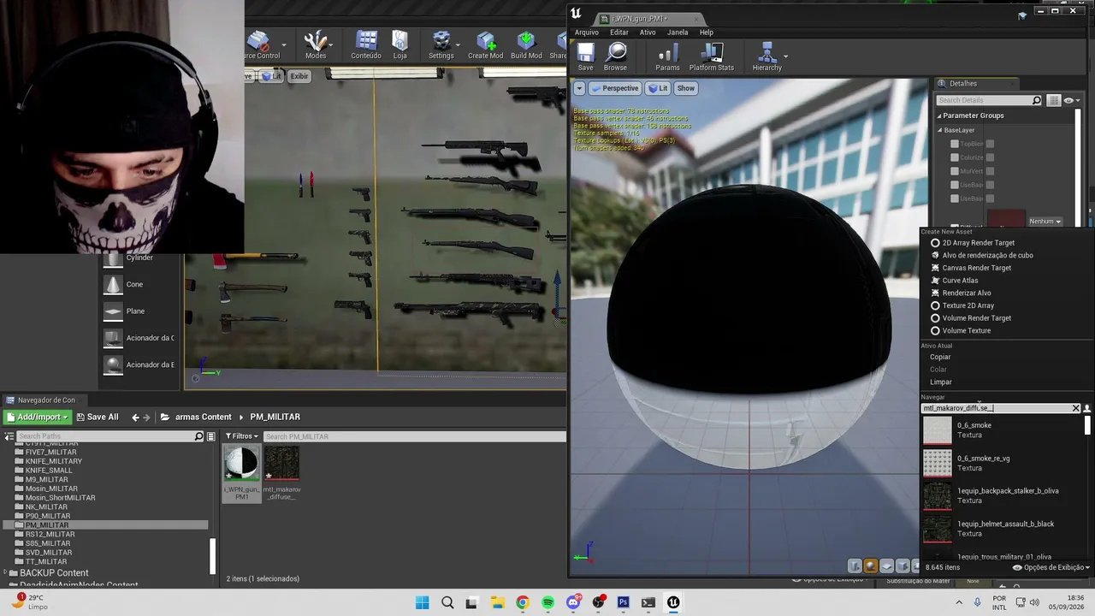
Task: Open the Modes toolbar icon
Action: [x=316, y=45]
